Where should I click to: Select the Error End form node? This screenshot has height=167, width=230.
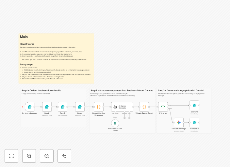(194, 105)
